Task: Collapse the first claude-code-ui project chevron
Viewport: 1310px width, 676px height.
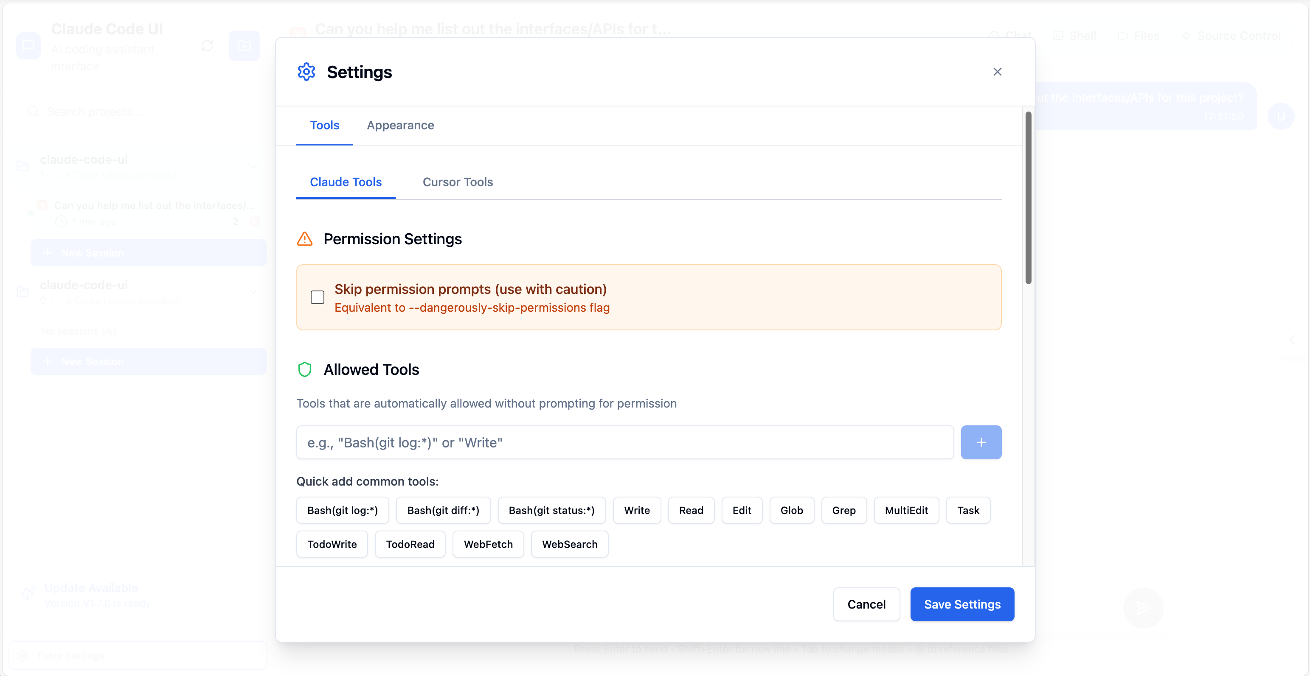Action: [253, 166]
